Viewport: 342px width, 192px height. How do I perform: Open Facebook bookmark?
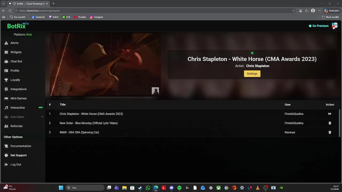38,17
